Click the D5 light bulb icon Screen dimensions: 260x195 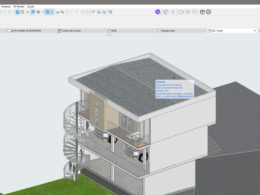(194, 12)
